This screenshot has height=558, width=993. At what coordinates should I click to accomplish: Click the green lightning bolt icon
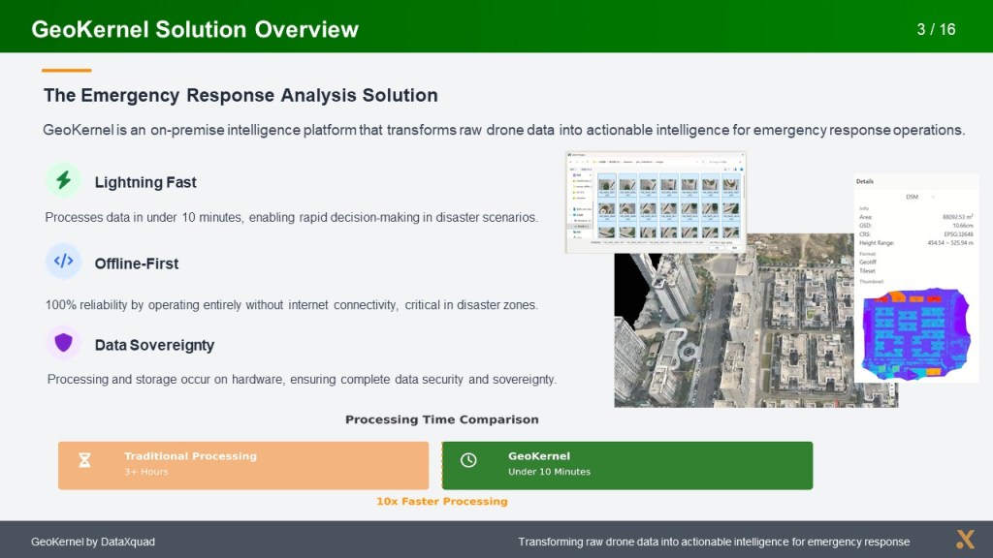click(63, 180)
